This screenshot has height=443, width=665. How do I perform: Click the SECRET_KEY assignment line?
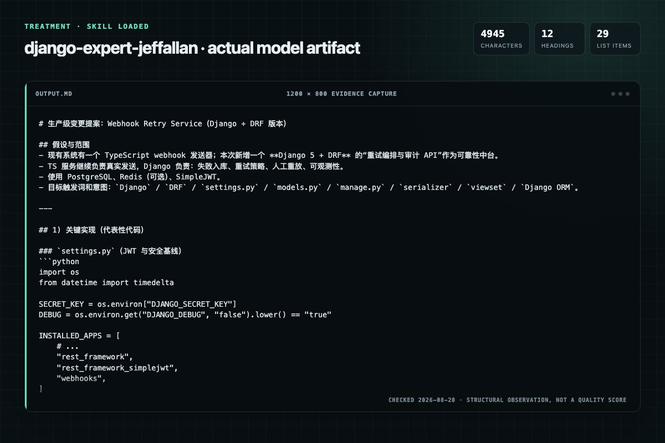click(x=137, y=304)
